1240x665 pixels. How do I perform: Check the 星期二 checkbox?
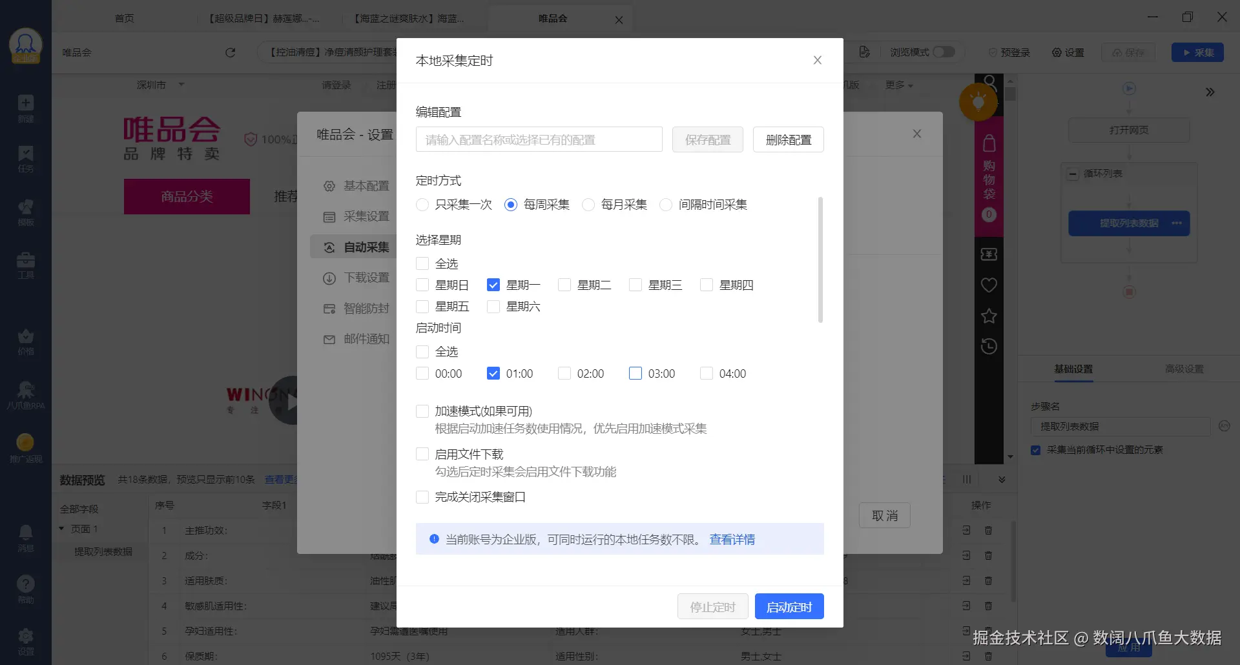point(564,285)
